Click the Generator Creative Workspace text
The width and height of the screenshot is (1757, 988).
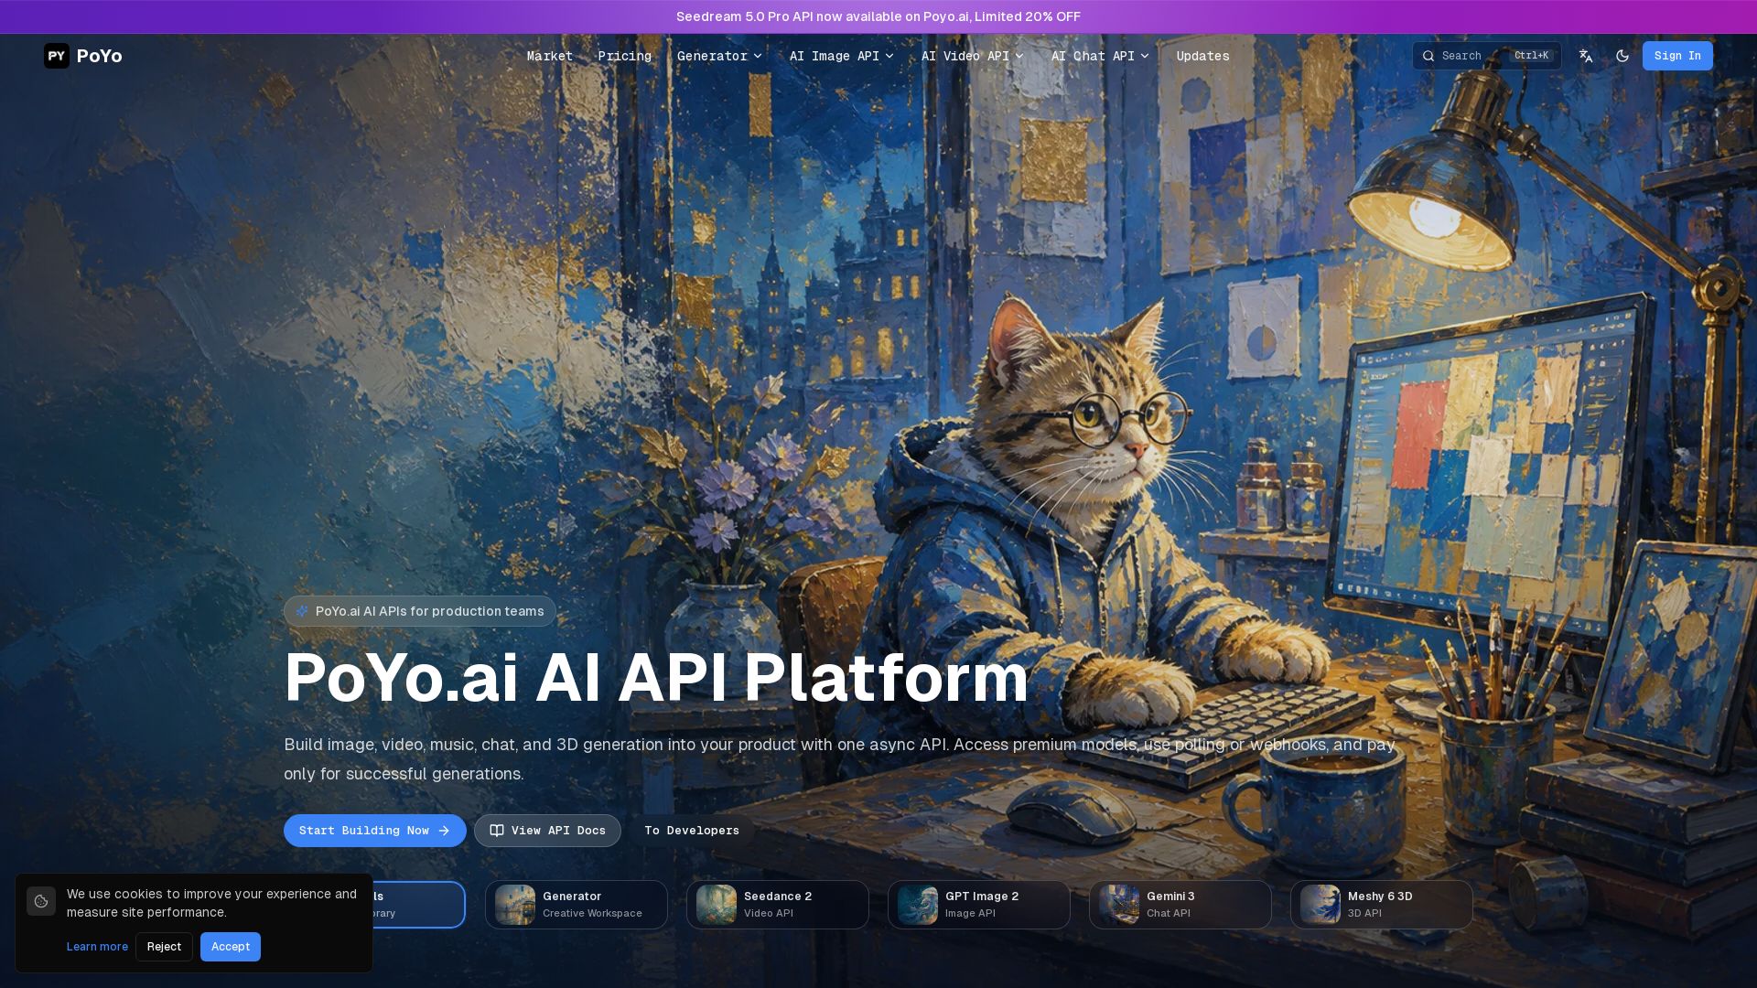[x=592, y=905]
